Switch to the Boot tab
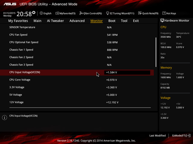Viewport: 193px width, 144px height. (x=112, y=21)
